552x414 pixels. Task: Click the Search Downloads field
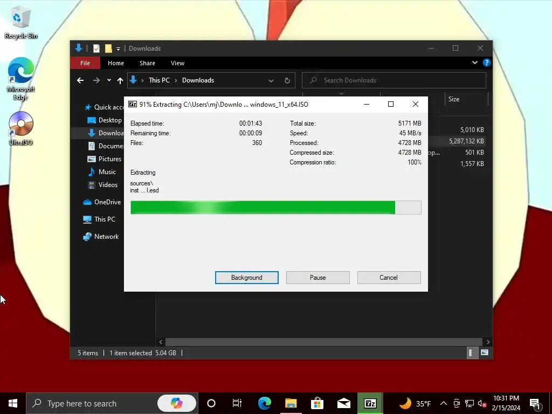point(394,80)
